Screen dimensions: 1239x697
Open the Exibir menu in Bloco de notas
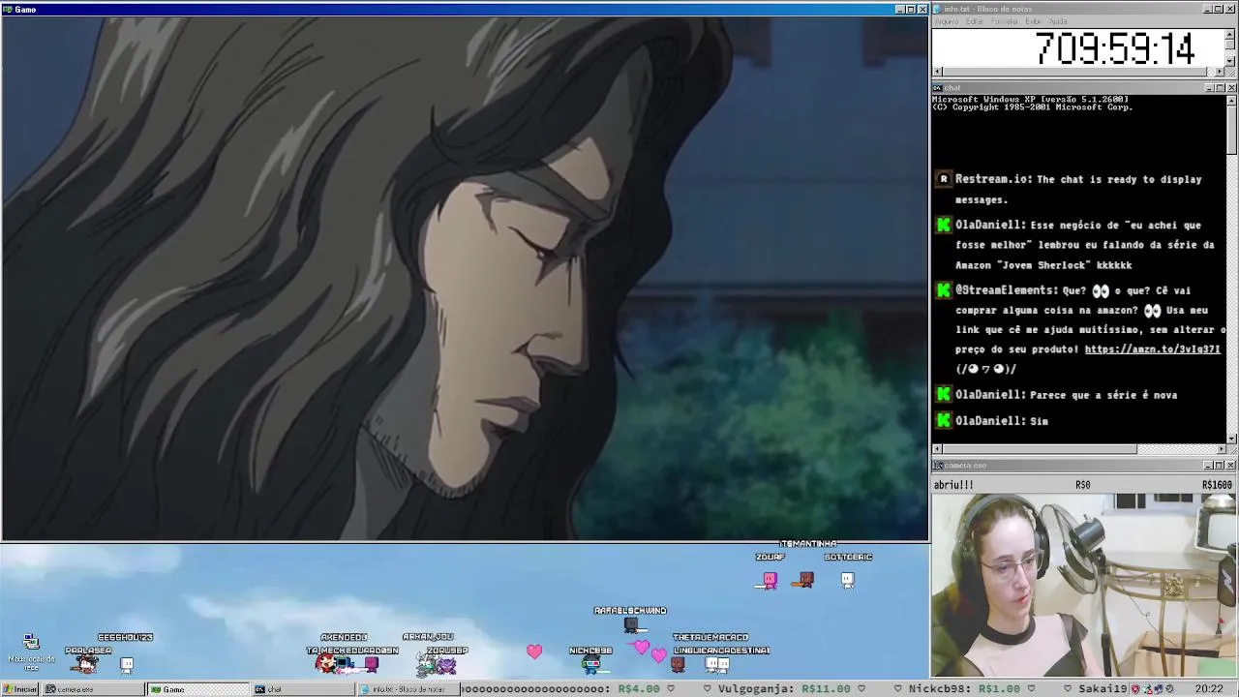coord(1034,21)
